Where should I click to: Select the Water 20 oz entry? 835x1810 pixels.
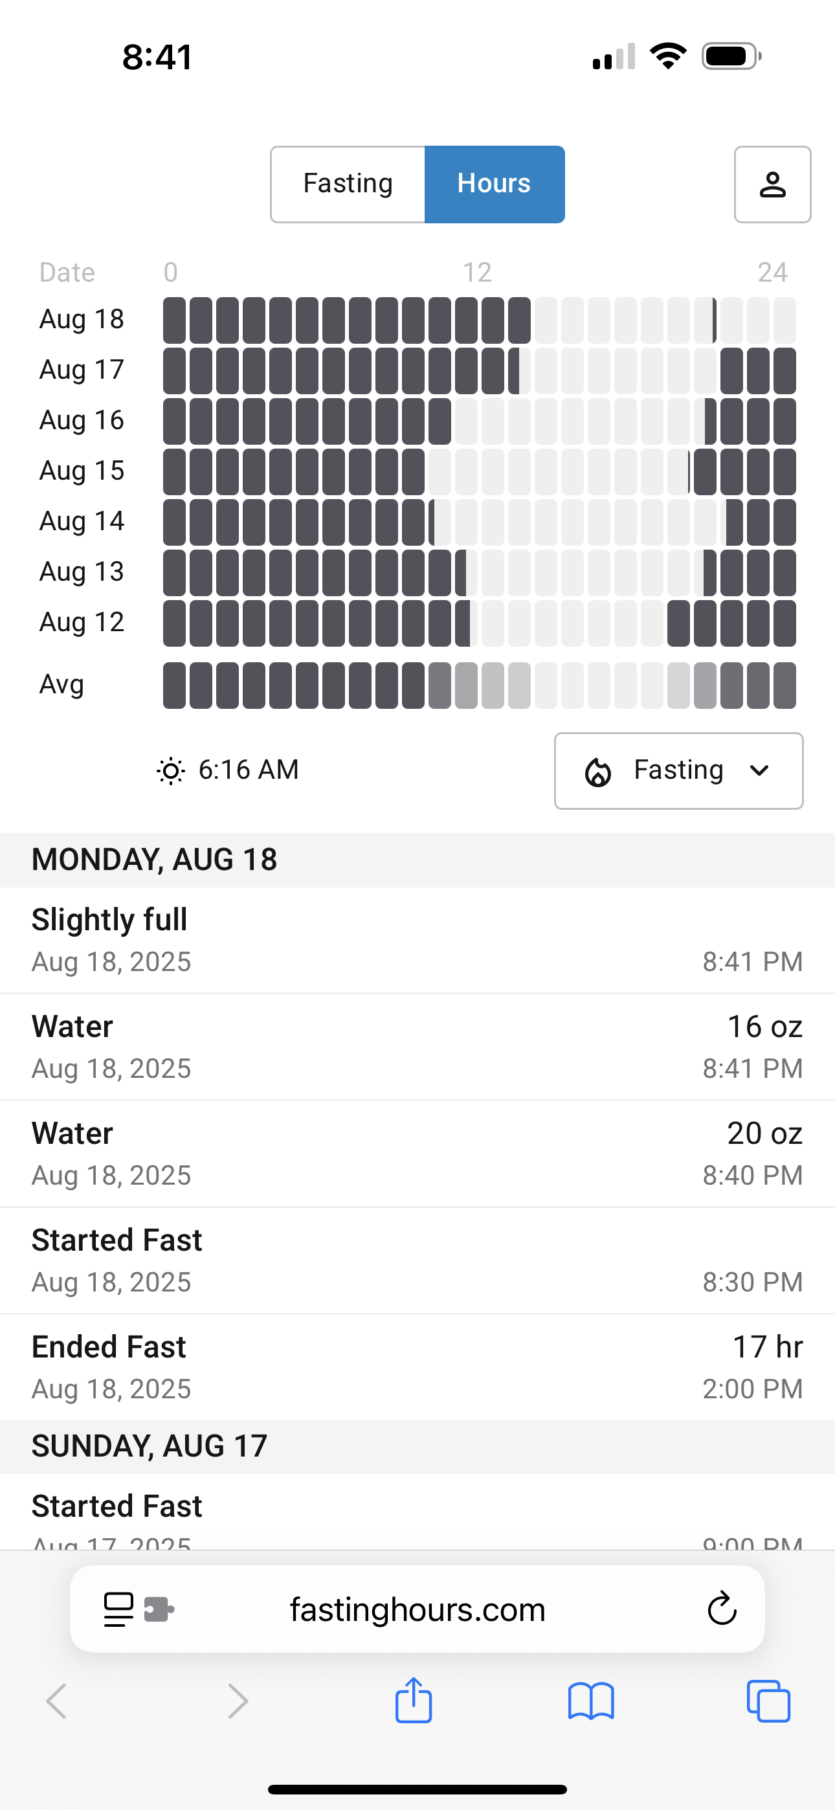coord(417,1153)
